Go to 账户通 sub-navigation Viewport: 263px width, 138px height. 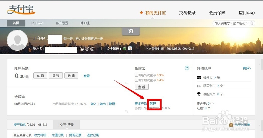click(85, 23)
